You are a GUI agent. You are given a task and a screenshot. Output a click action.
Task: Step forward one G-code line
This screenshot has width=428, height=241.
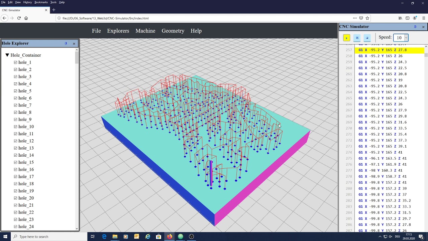(357, 38)
